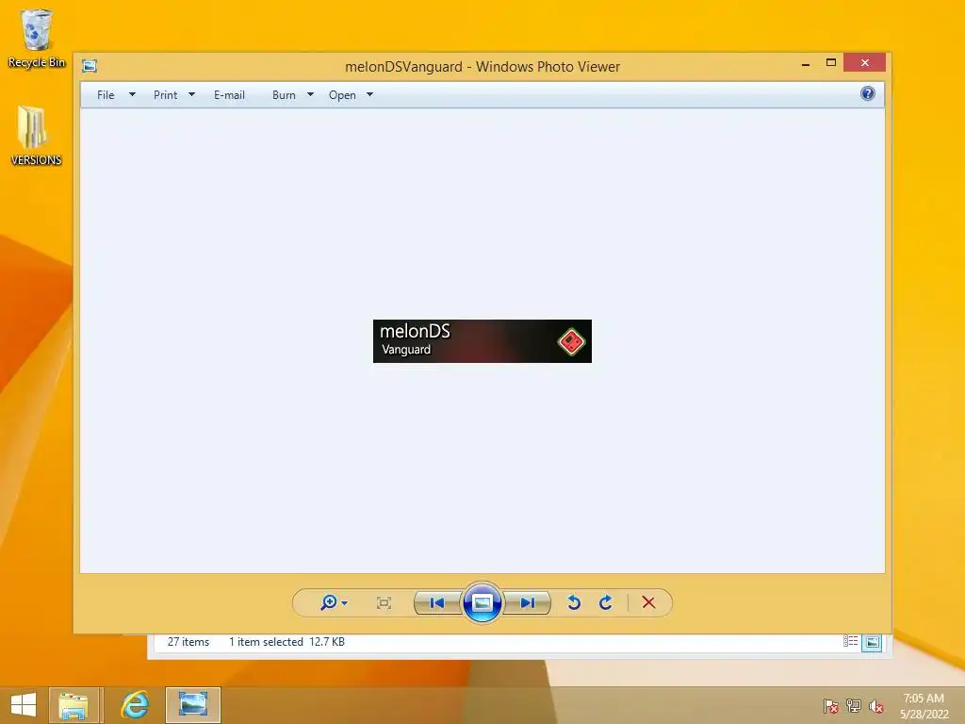
Task: Click '1 item selected 12.7 KB' status text
Action: (286, 641)
